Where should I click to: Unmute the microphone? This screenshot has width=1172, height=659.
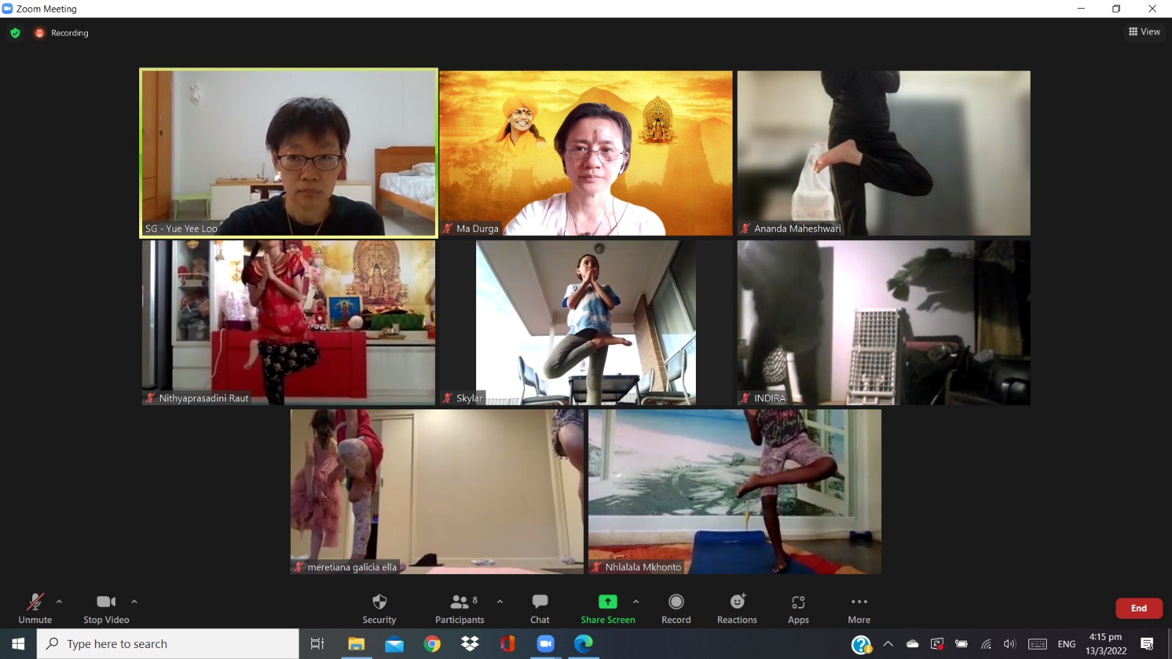pos(35,608)
